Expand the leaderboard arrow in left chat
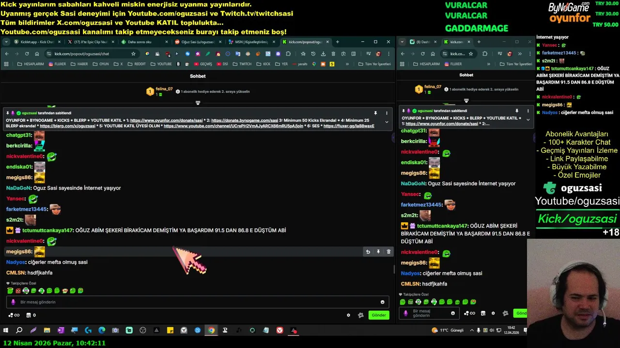Viewport: 620px width, 348px height. coord(198,102)
